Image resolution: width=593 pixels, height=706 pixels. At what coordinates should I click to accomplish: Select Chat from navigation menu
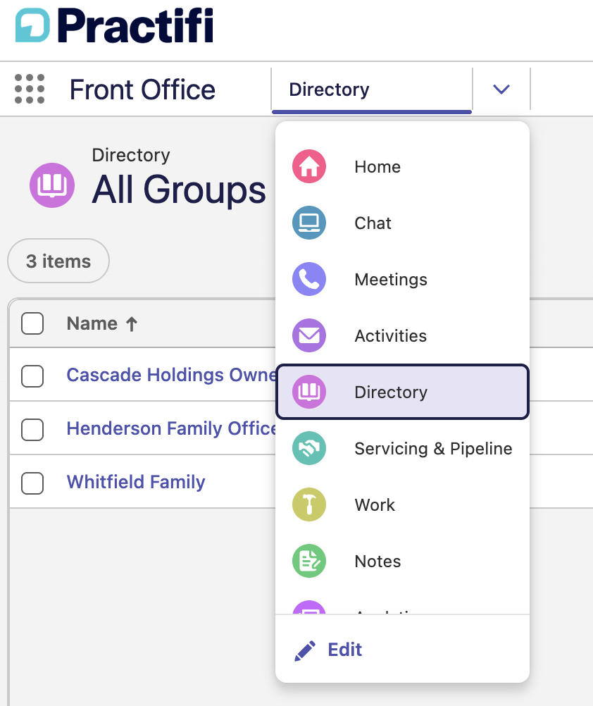coord(402,223)
